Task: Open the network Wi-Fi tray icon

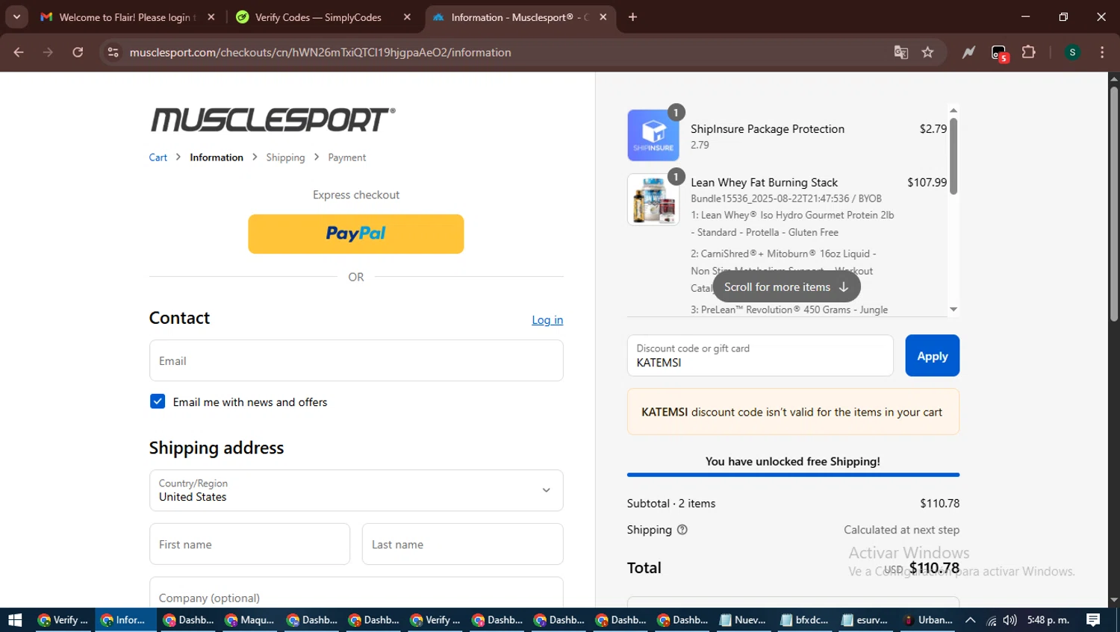Action: (x=991, y=620)
